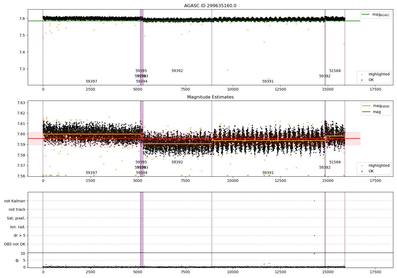Click obsid label 59391 in Magnitude Estimates plot
The image size is (397, 278).
(268, 173)
